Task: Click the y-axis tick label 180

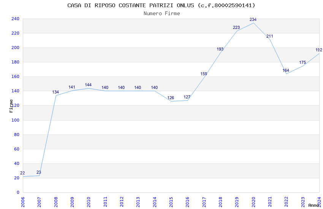Action: click(x=16, y=62)
